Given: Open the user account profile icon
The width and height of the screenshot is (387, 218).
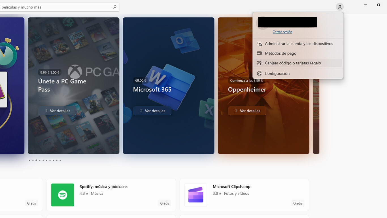Looking at the screenshot, I should (339, 7).
